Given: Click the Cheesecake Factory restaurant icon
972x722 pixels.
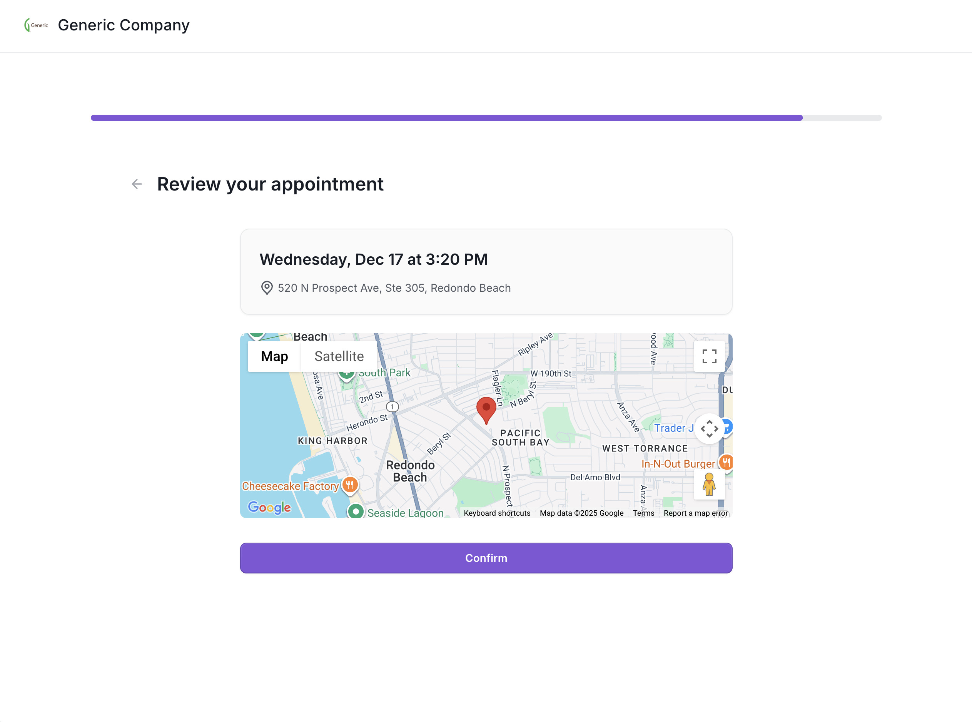Looking at the screenshot, I should click(350, 485).
